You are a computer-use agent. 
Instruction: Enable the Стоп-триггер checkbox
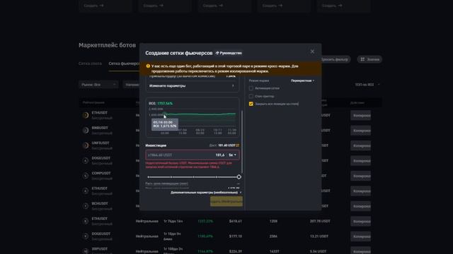[251, 96]
